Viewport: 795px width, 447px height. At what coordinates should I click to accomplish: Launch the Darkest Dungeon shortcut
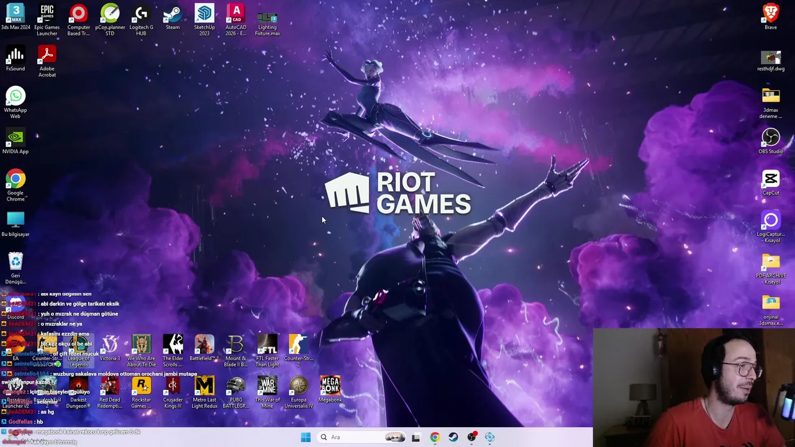[78, 392]
